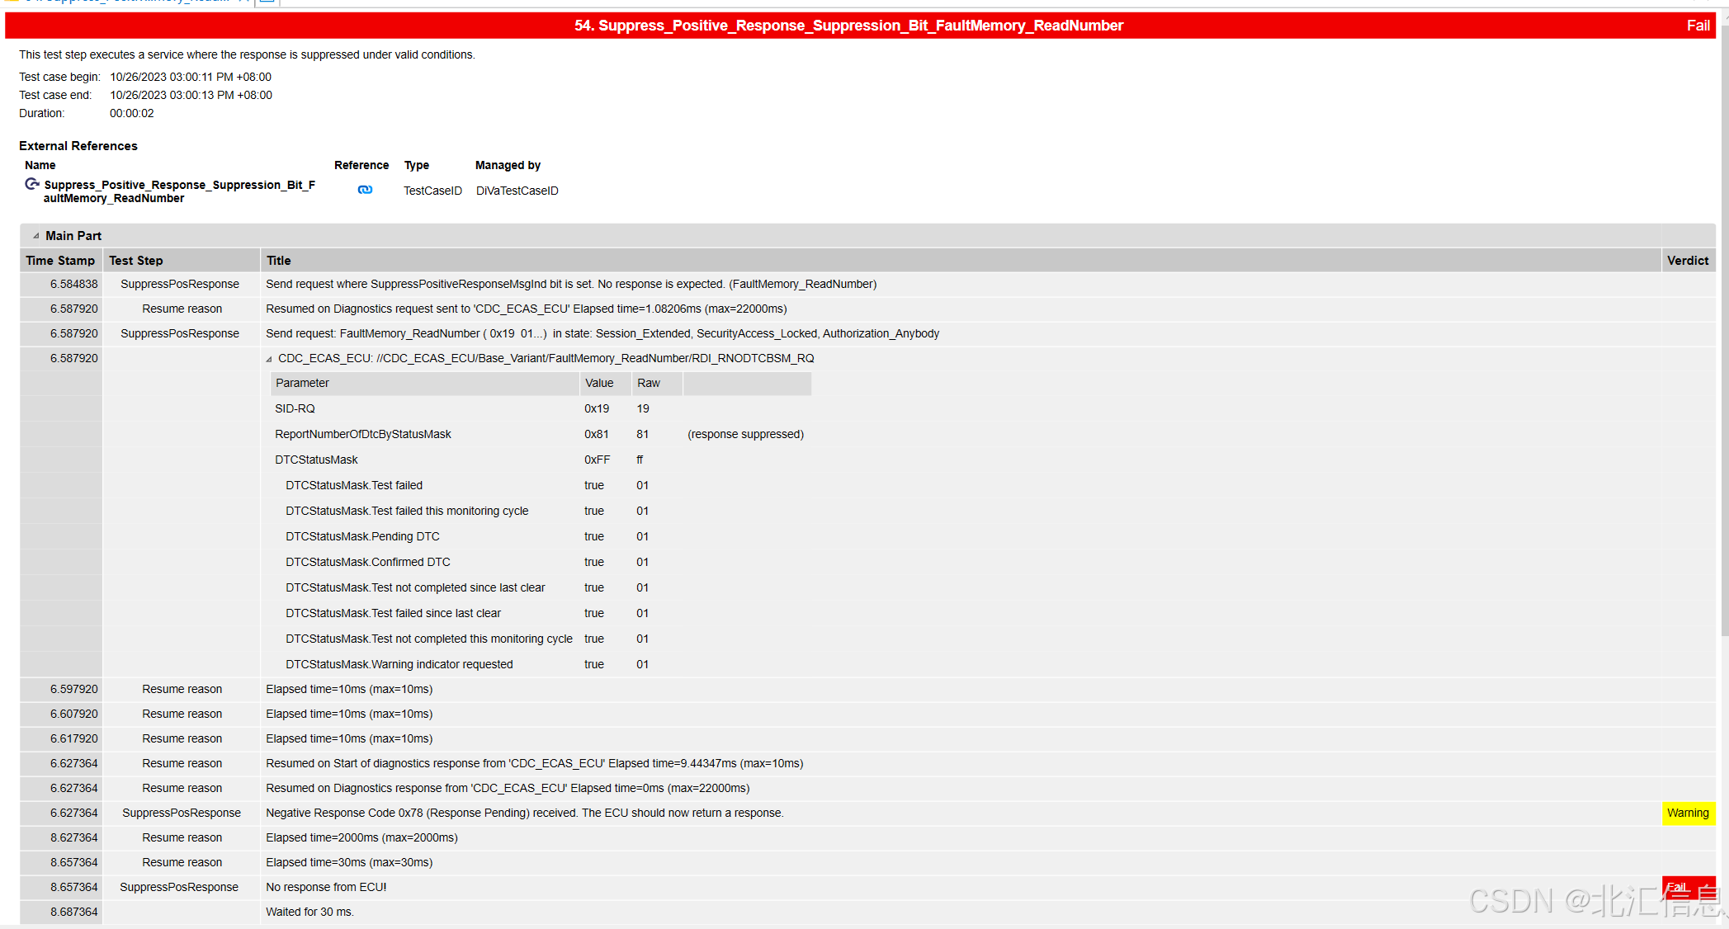Click the Verdict column header
1729x929 pixels.
pos(1687,261)
